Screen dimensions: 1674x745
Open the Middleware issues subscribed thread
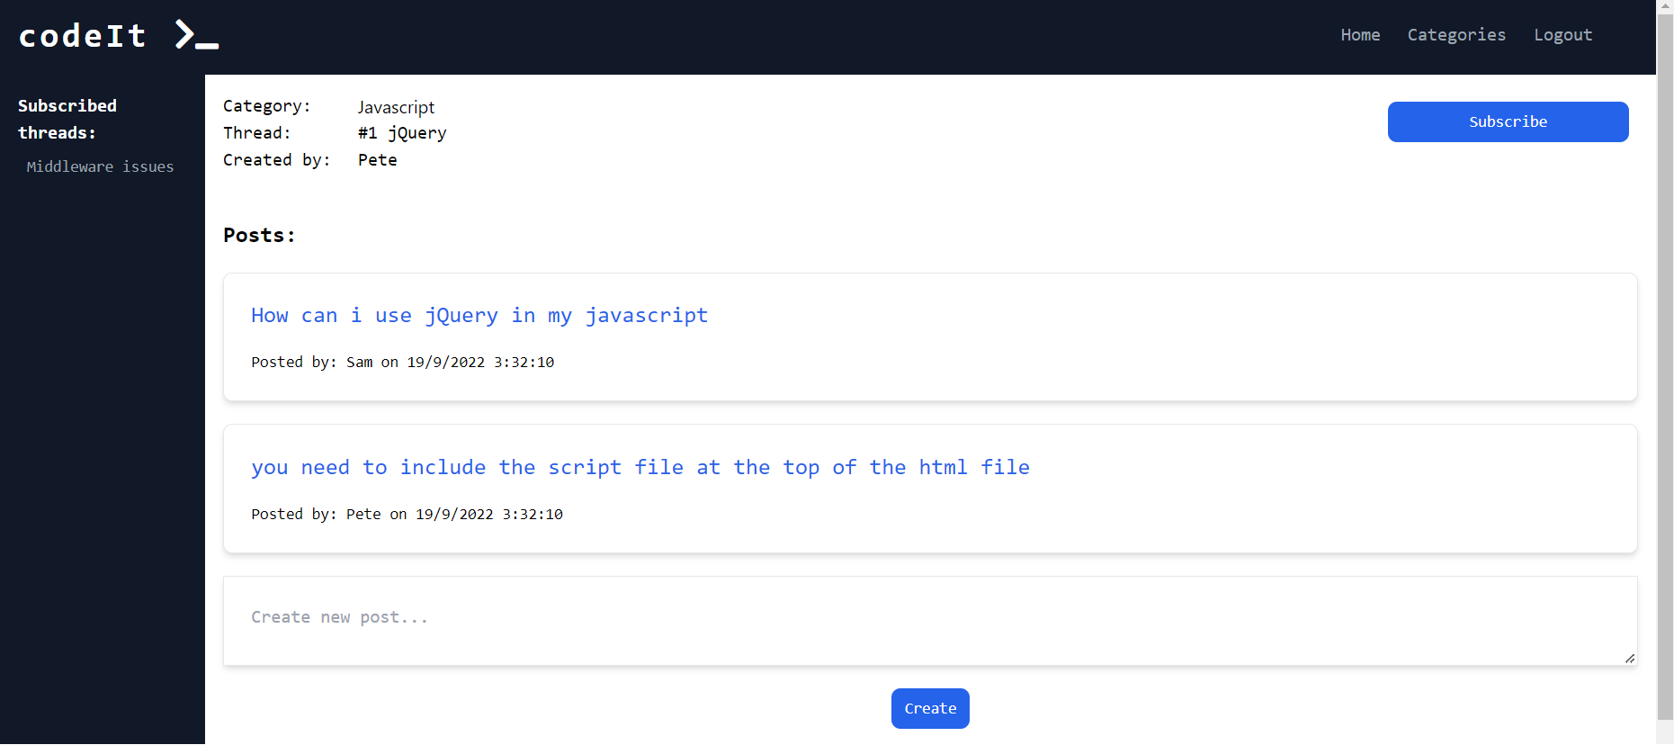(x=100, y=166)
